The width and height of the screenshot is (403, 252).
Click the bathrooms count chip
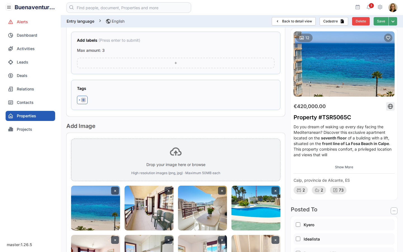(x=319, y=190)
